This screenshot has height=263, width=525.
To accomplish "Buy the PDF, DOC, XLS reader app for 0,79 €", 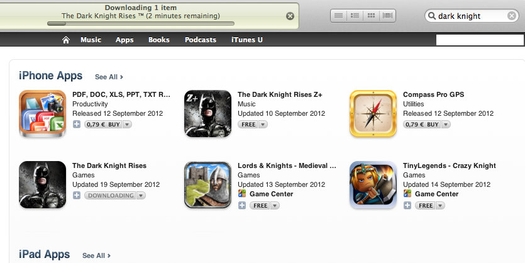I will point(104,125).
